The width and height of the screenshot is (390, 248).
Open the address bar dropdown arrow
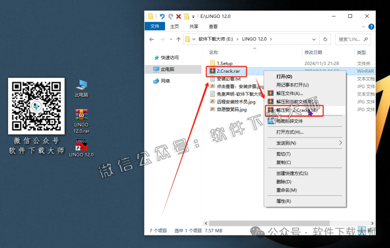(x=314, y=39)
